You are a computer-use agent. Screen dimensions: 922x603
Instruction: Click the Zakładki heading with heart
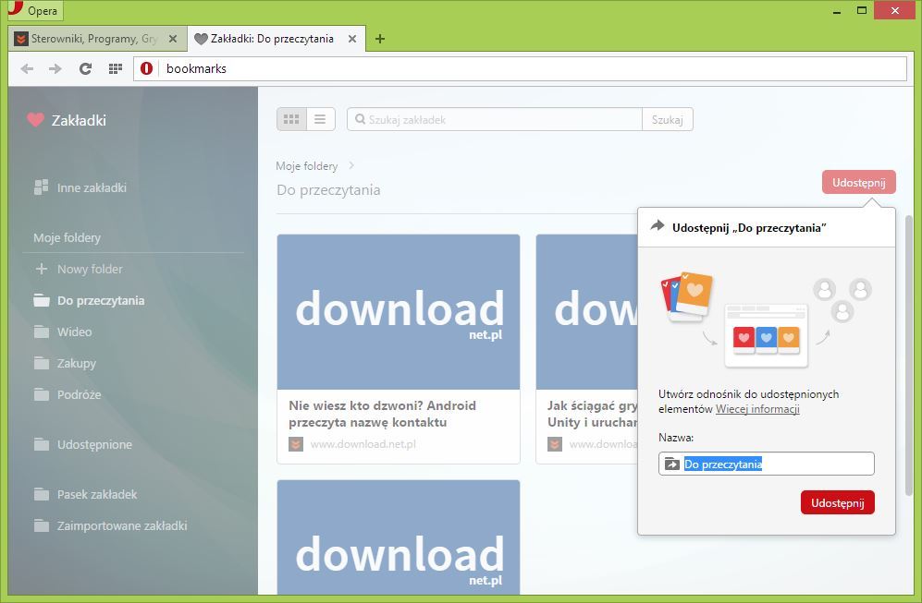pos(67,120)
